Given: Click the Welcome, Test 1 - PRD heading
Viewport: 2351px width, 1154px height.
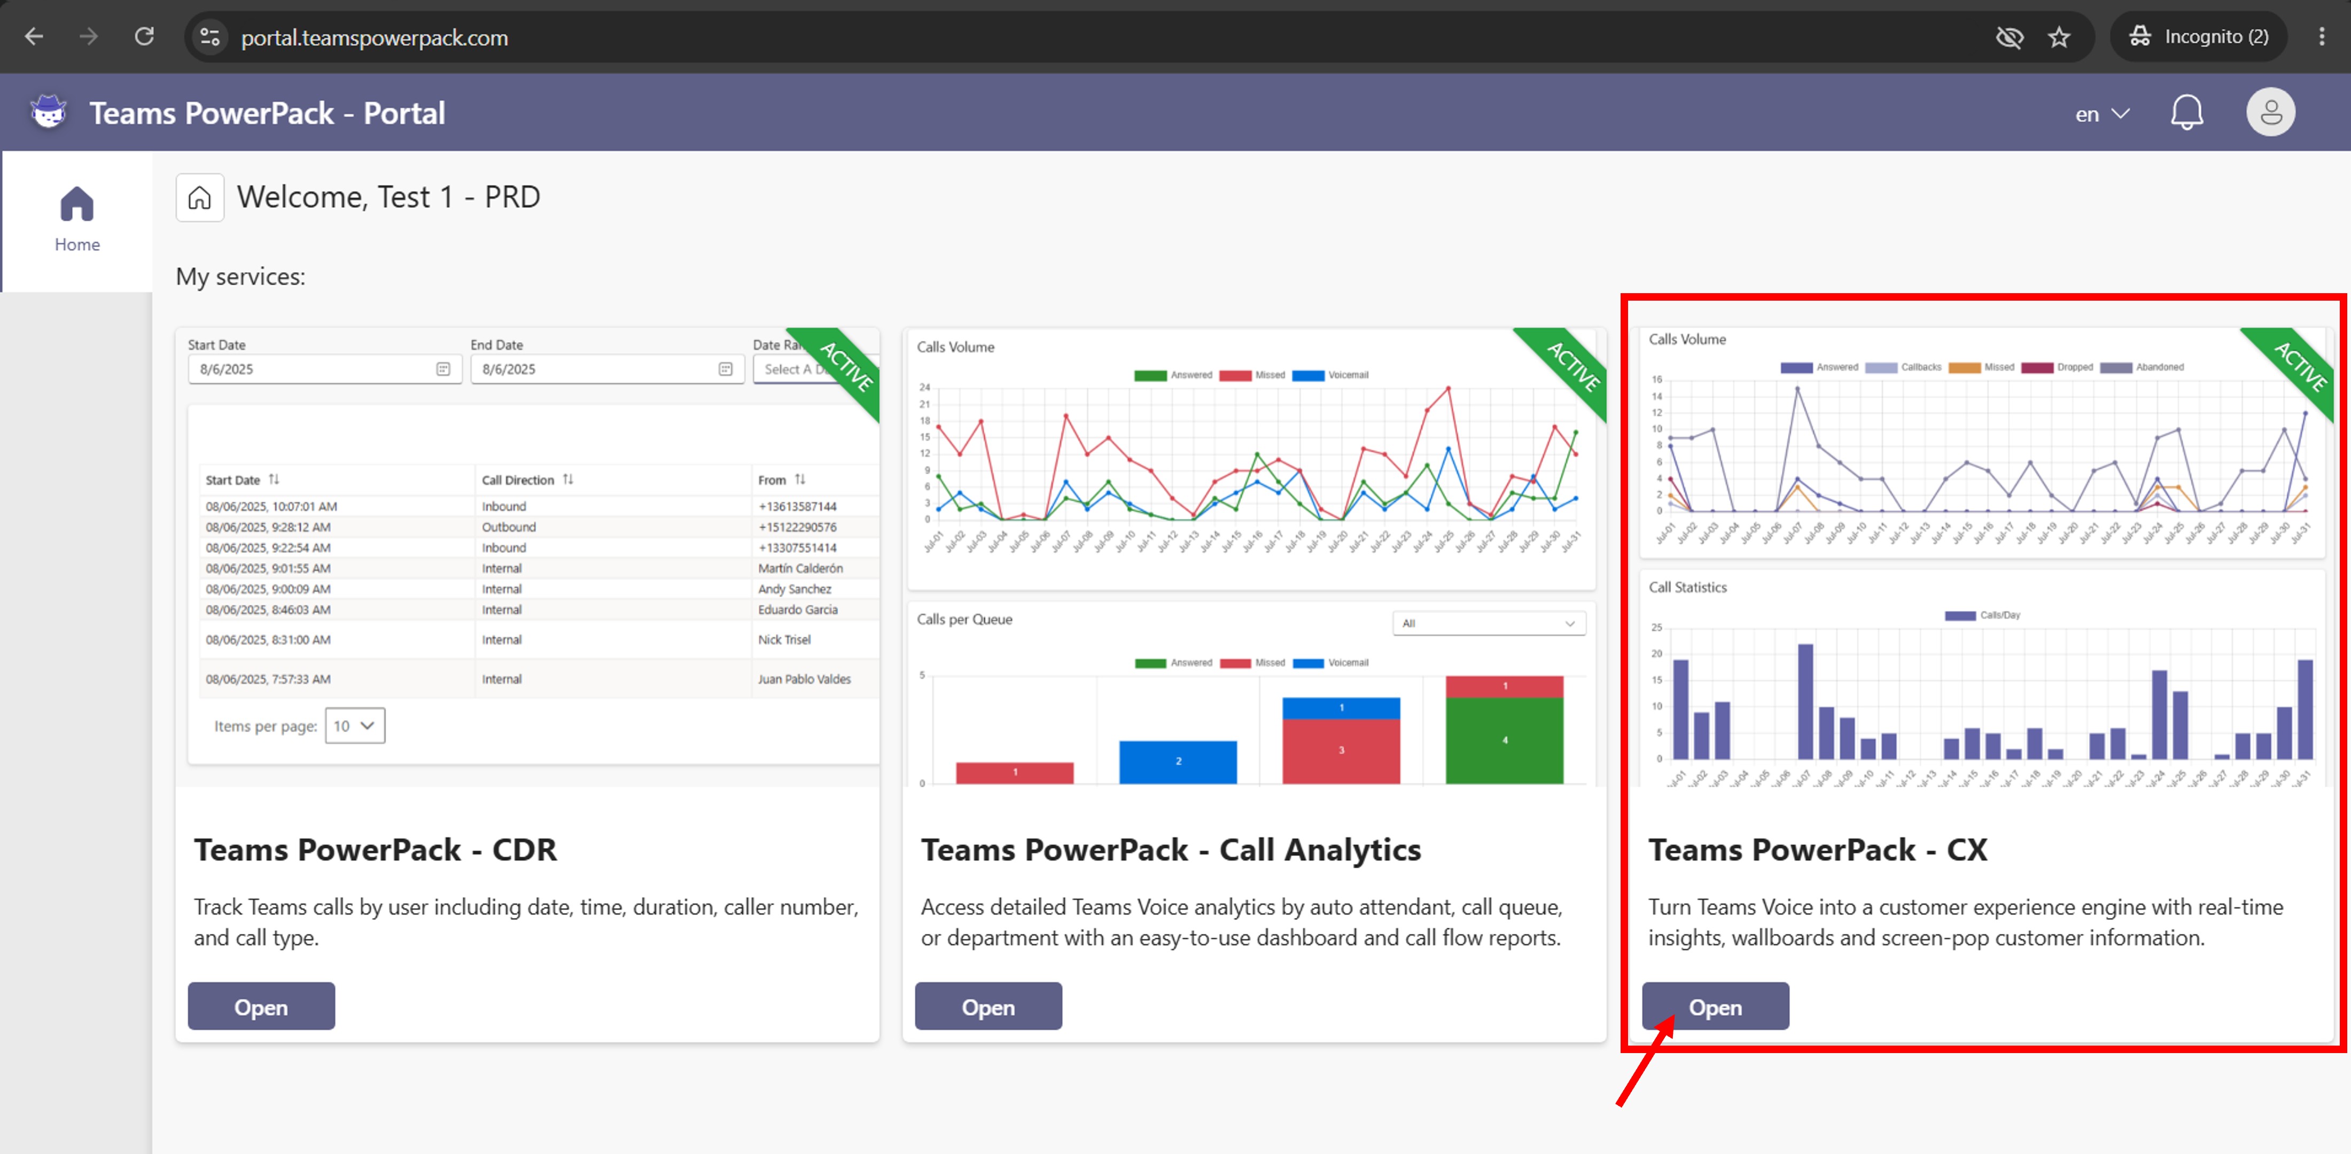Looking at the screenshot, I should tap(388, 197).
